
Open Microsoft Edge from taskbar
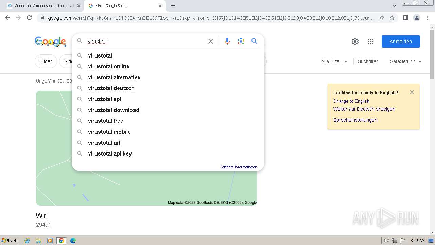click(73, 241)
